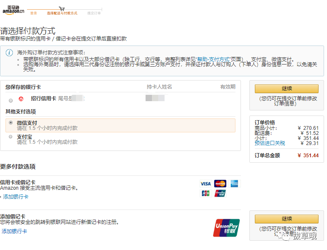Click the 请选择付款方式 page title
This screenshot has height=250, width=327.
[28, 31]
